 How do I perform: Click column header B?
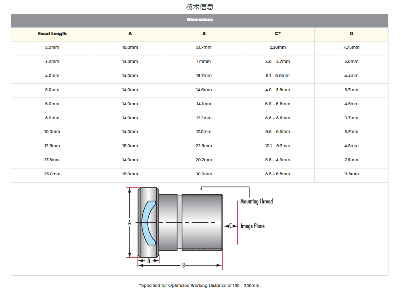(204, 34)
